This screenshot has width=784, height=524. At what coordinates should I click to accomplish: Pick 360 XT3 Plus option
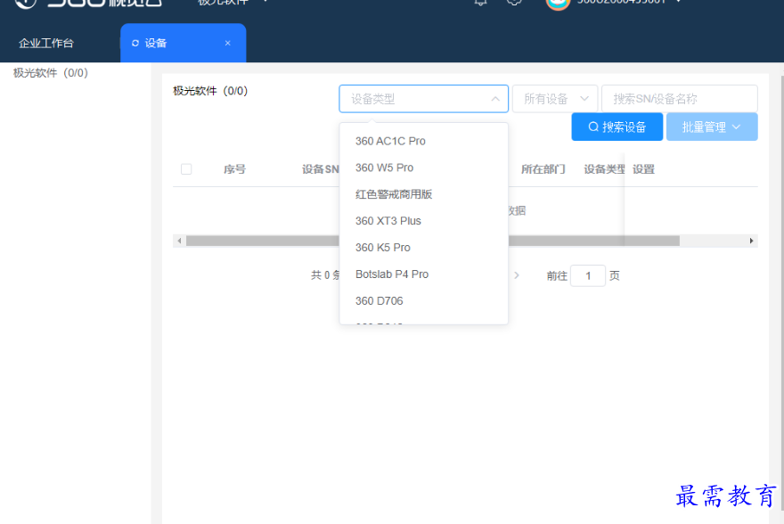pyautogui.click(x=423, y=220)
